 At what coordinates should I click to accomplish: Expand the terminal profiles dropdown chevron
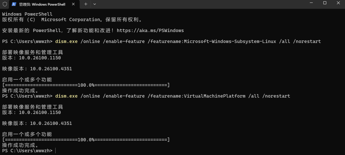pyautogui.click(x=95, y=4)
